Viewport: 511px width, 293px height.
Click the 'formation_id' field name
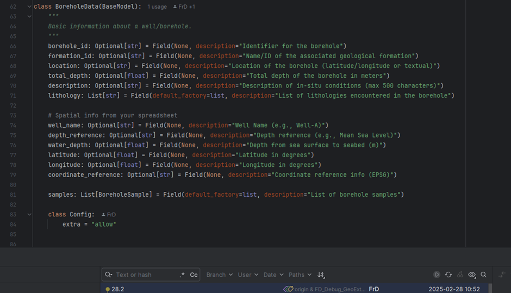[70, 56]
